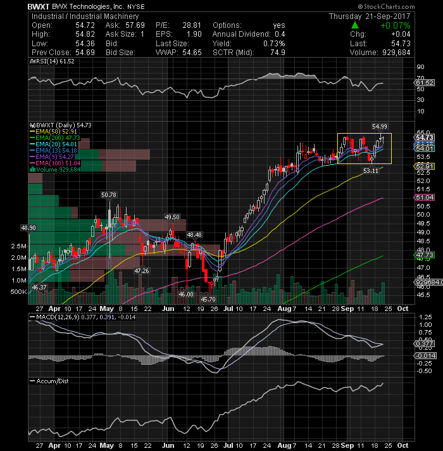Click the 929684 volume axis tag
443x451 pixels.
pos(428,282)
